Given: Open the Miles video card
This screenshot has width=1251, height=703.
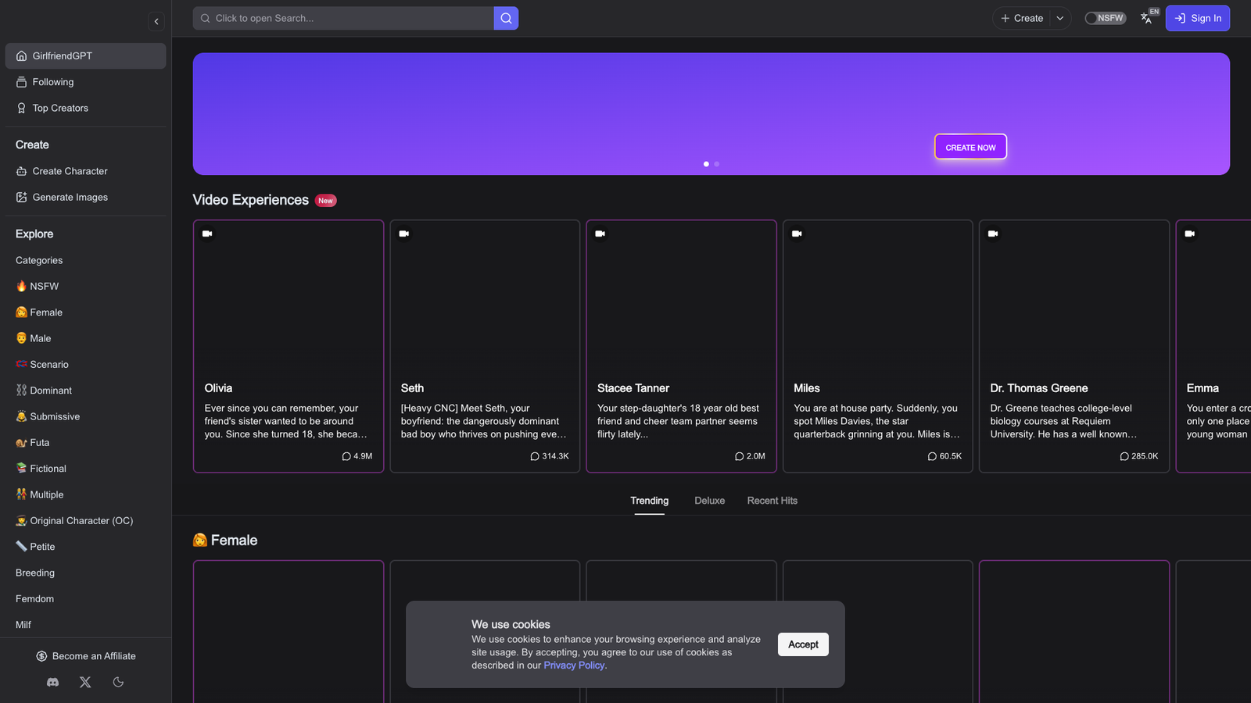Looking at the screenshot, I should [878, 346].
